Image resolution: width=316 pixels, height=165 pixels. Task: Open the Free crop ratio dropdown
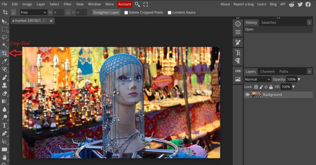coord(33,12)
